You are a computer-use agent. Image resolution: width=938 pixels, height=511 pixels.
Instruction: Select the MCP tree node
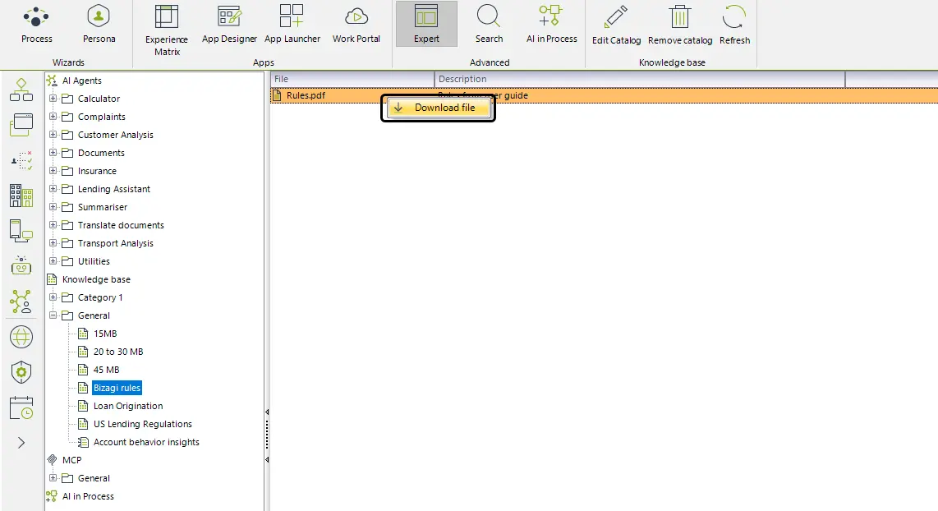pos(71,460)
